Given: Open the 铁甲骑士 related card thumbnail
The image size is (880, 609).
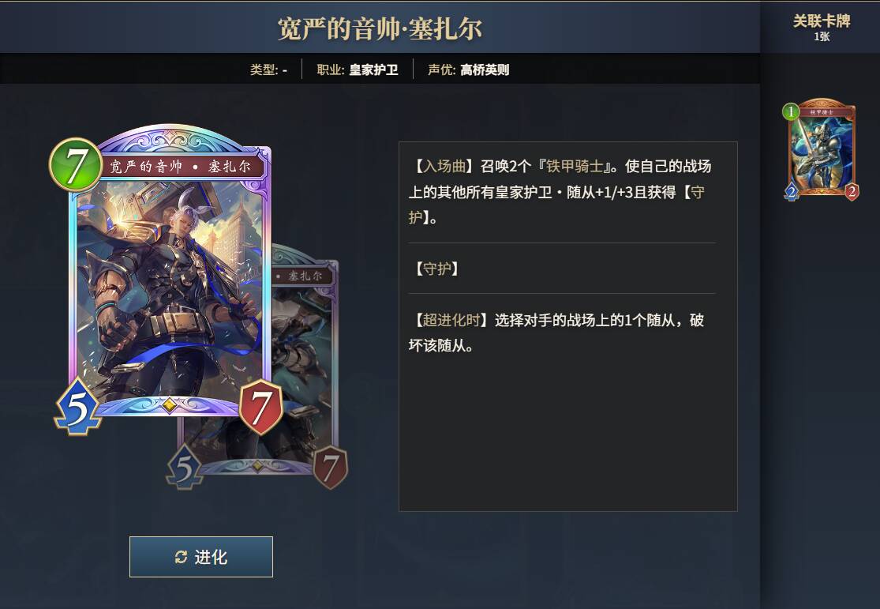Looking at the screenshot, I should click(821, 149).
